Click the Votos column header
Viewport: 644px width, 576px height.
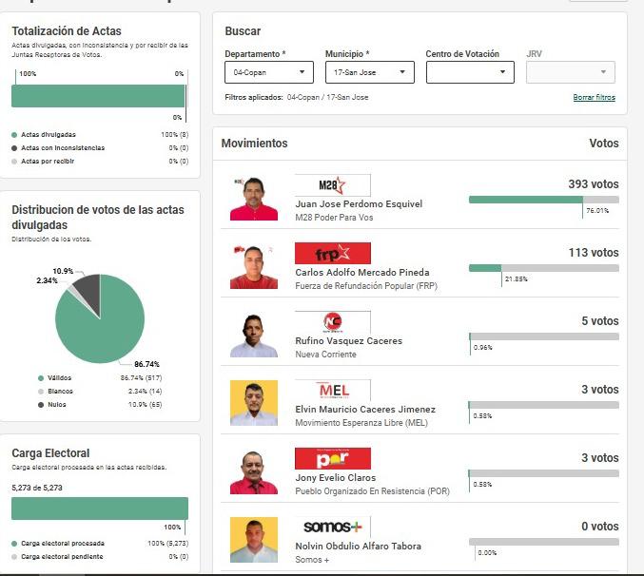point(603,144)
